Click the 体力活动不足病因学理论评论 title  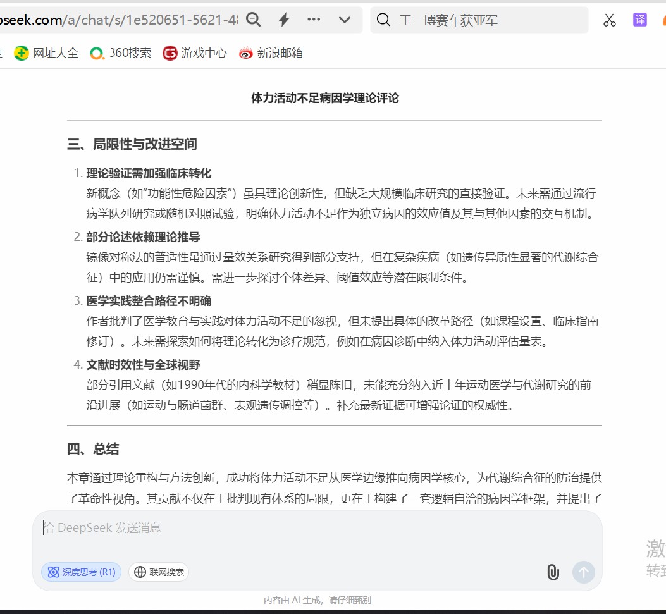click(x=325, y=98)
